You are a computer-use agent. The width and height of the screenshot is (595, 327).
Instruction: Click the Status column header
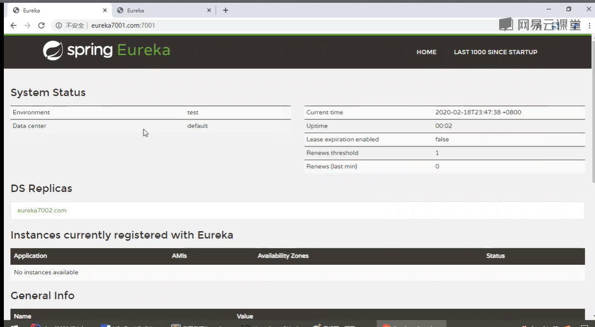tap(495, 255)
